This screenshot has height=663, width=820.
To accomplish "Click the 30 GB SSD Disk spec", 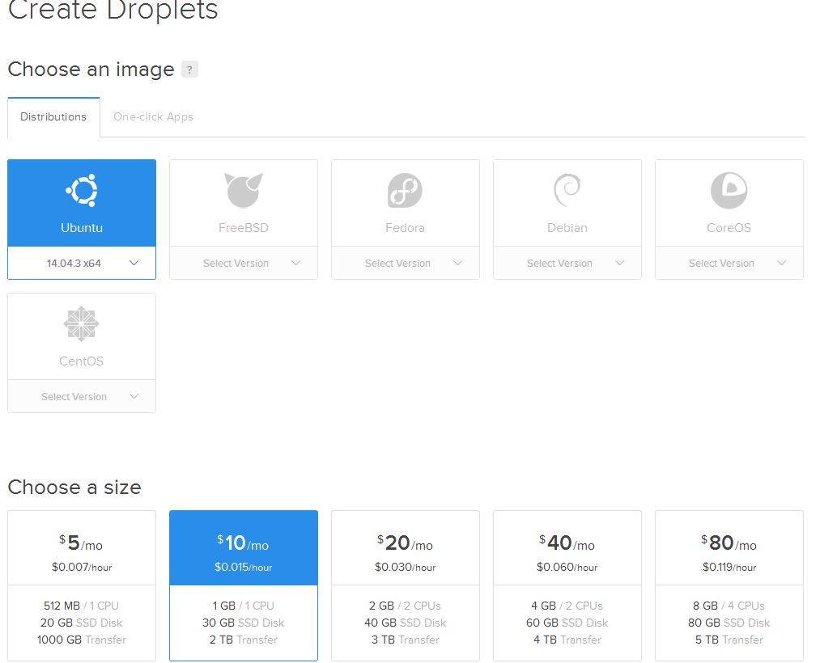I will pos(243,623).
